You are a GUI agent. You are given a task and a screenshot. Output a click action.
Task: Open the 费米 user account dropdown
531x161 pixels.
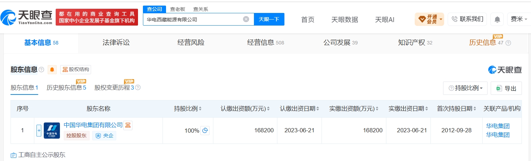pyautogui.click(x=519, y=19)
